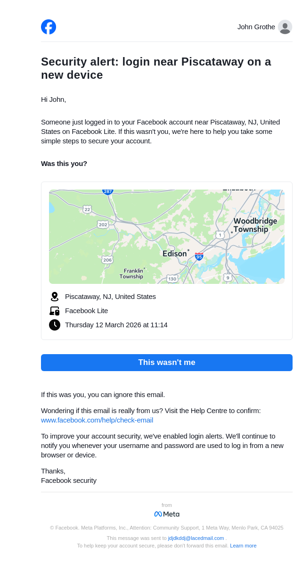Click the Interstate 95 shield on map
Image resolution: width=294 pixels, height=572 pixels.
pyautogui.click(x=199, y=257)
